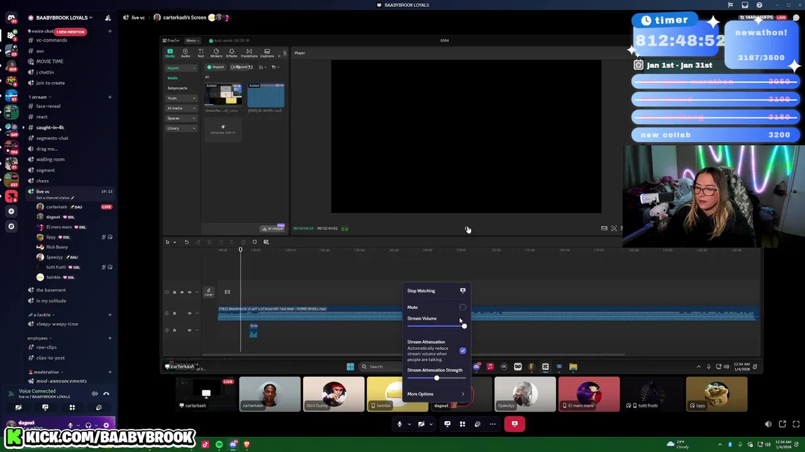Open more call options ellipsis button
This screenshot has height=452, width=805.
point(492,424)
